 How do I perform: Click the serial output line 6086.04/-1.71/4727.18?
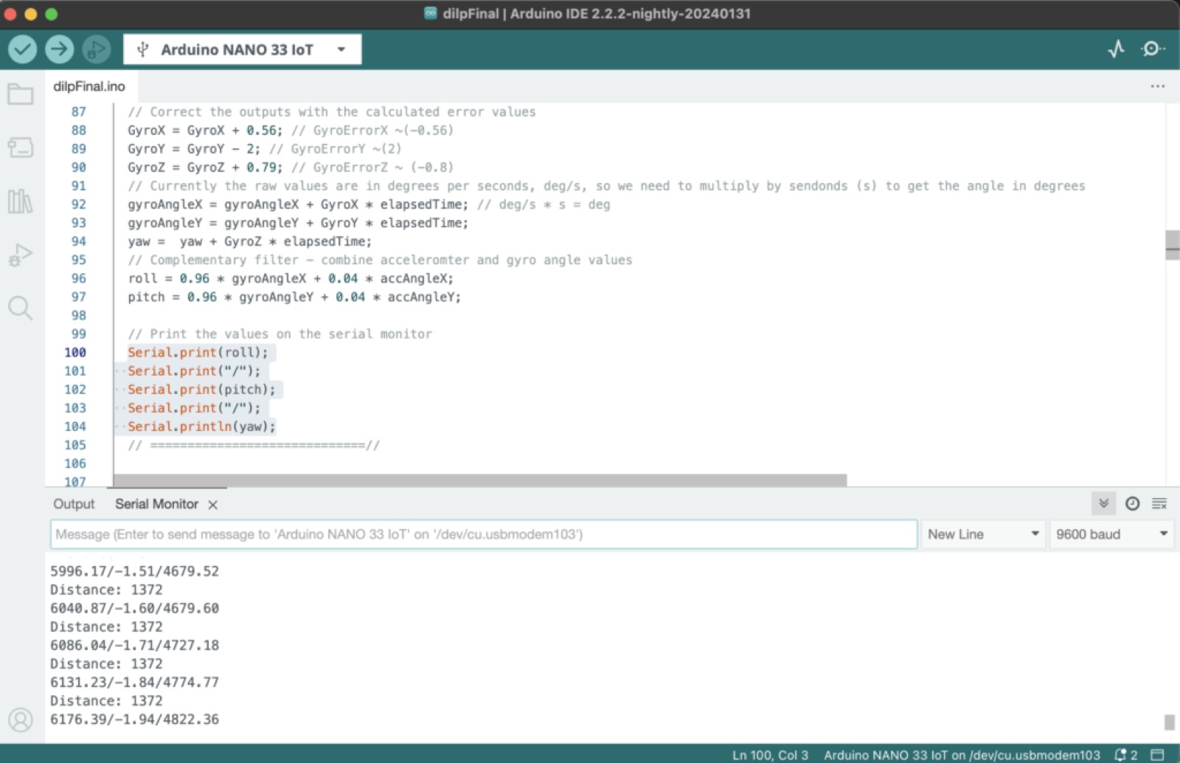click(134, 645)
